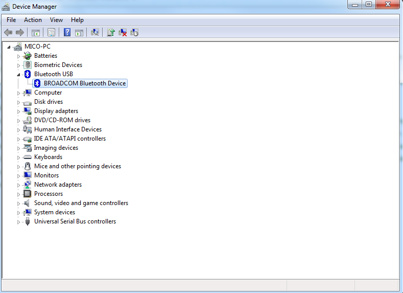The height and width of the screenshot is (293, 403).
Task: Select Sound, video and game controllers
Action: (81, 203)
